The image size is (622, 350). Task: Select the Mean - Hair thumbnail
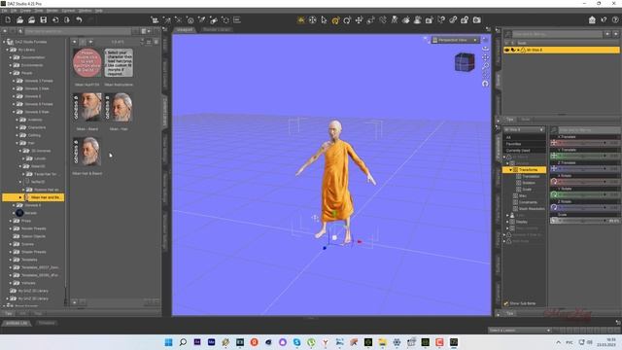pyautogui.click(x=119, y=107)
